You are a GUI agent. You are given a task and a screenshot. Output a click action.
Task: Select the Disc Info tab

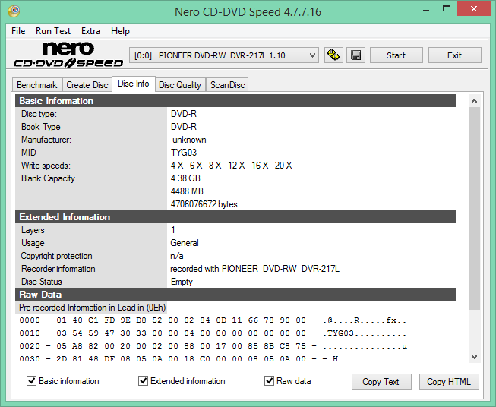134,84
